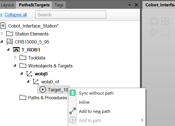
Task: Switch to the Tags tab
Action: [59, 5]
